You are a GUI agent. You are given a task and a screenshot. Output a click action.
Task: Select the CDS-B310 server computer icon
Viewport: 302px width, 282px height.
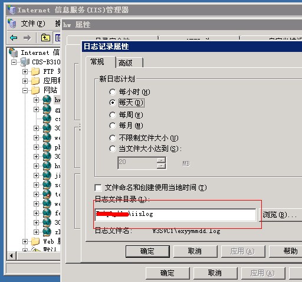(x=25, y=62)
